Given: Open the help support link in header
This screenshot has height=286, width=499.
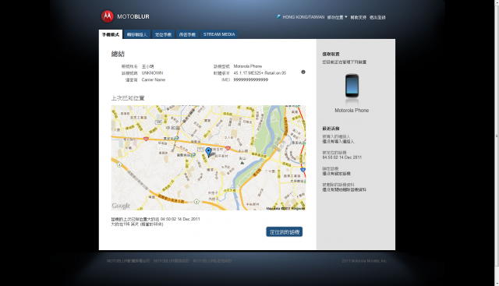Looking at the screenshot, I should click(359, 17).
